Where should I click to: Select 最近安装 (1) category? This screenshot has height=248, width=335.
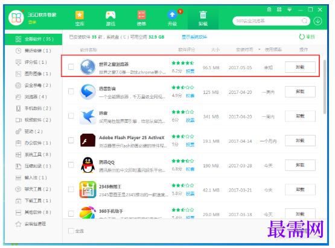[x=34, y=51]
